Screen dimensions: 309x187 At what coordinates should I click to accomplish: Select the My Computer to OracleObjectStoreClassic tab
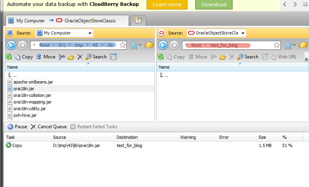[67, 21]
